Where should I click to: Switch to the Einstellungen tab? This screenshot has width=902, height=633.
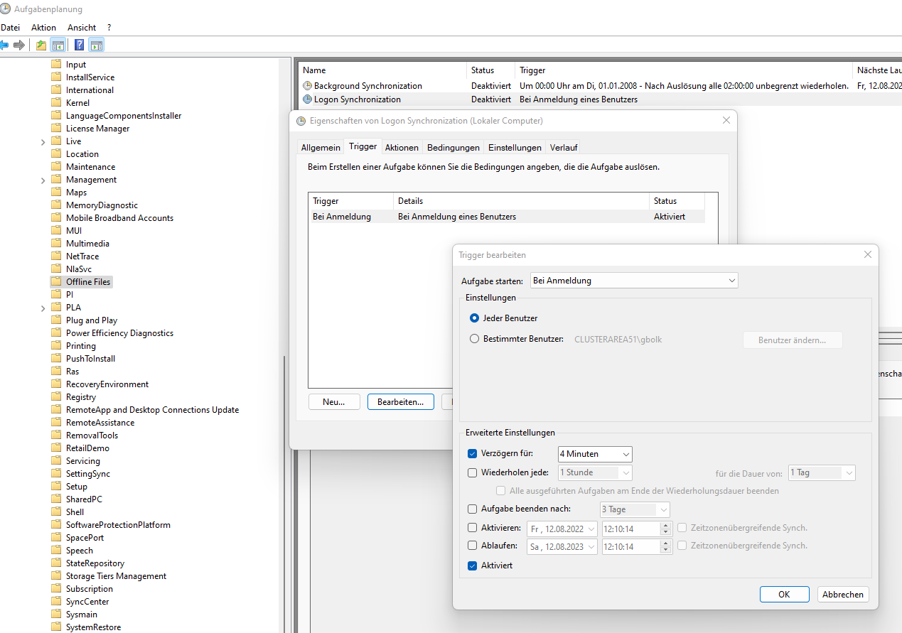point(515,148)
